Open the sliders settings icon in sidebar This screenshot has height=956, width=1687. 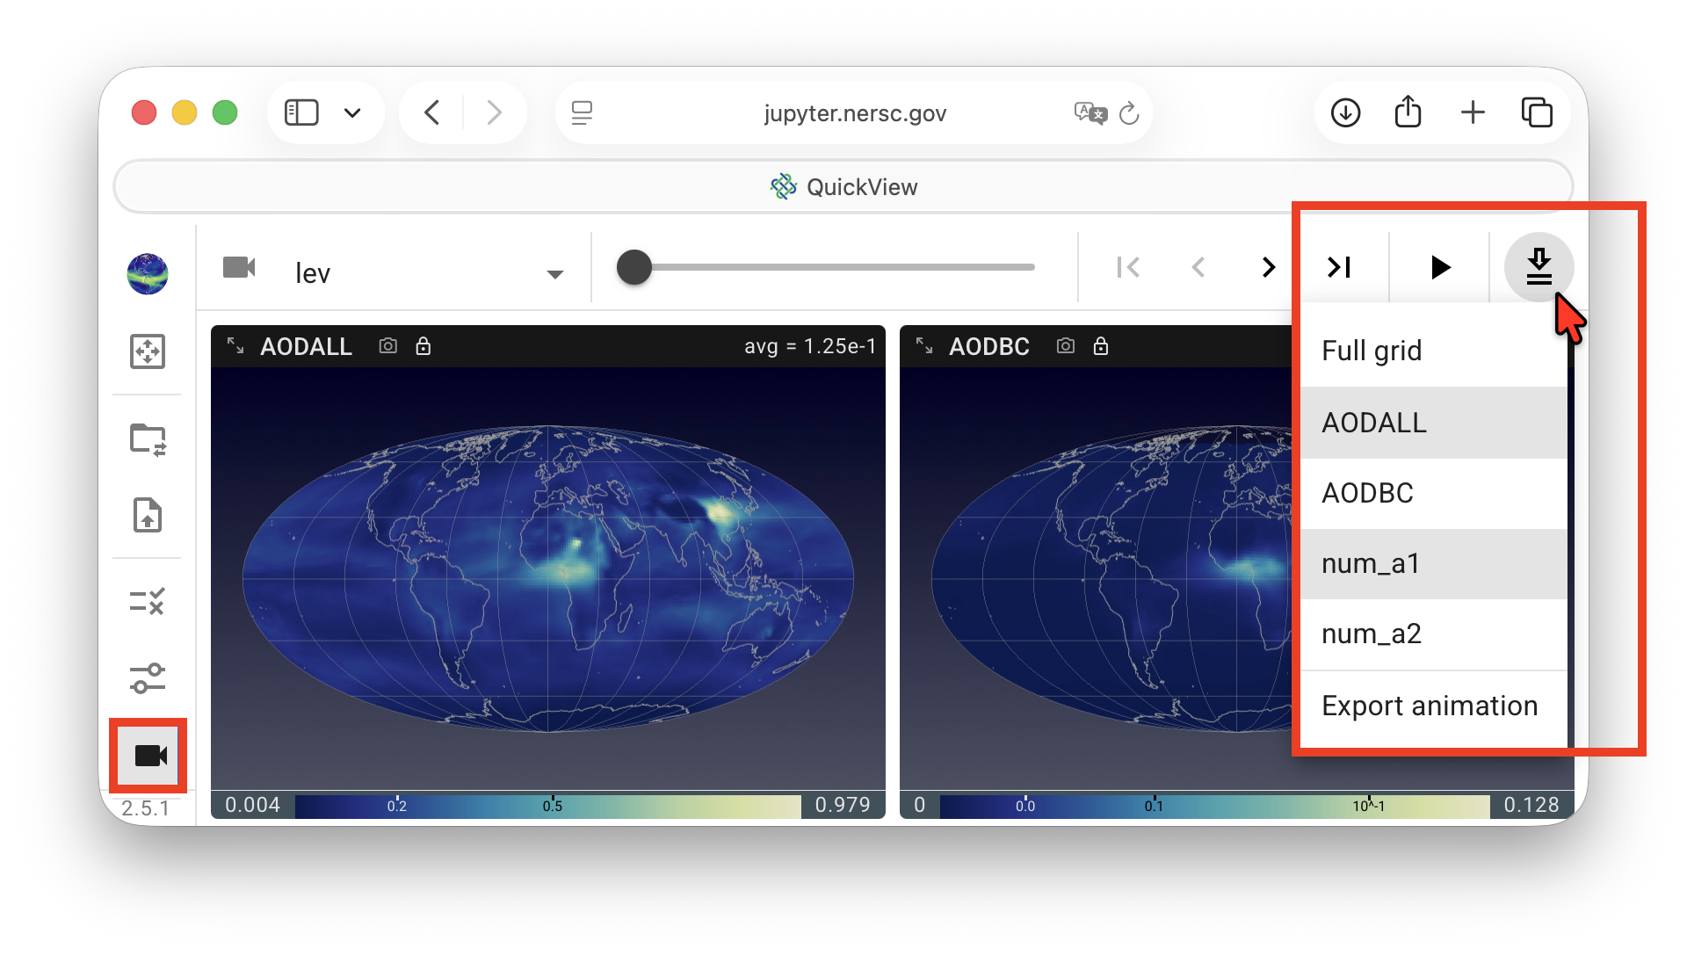[148, 678]
